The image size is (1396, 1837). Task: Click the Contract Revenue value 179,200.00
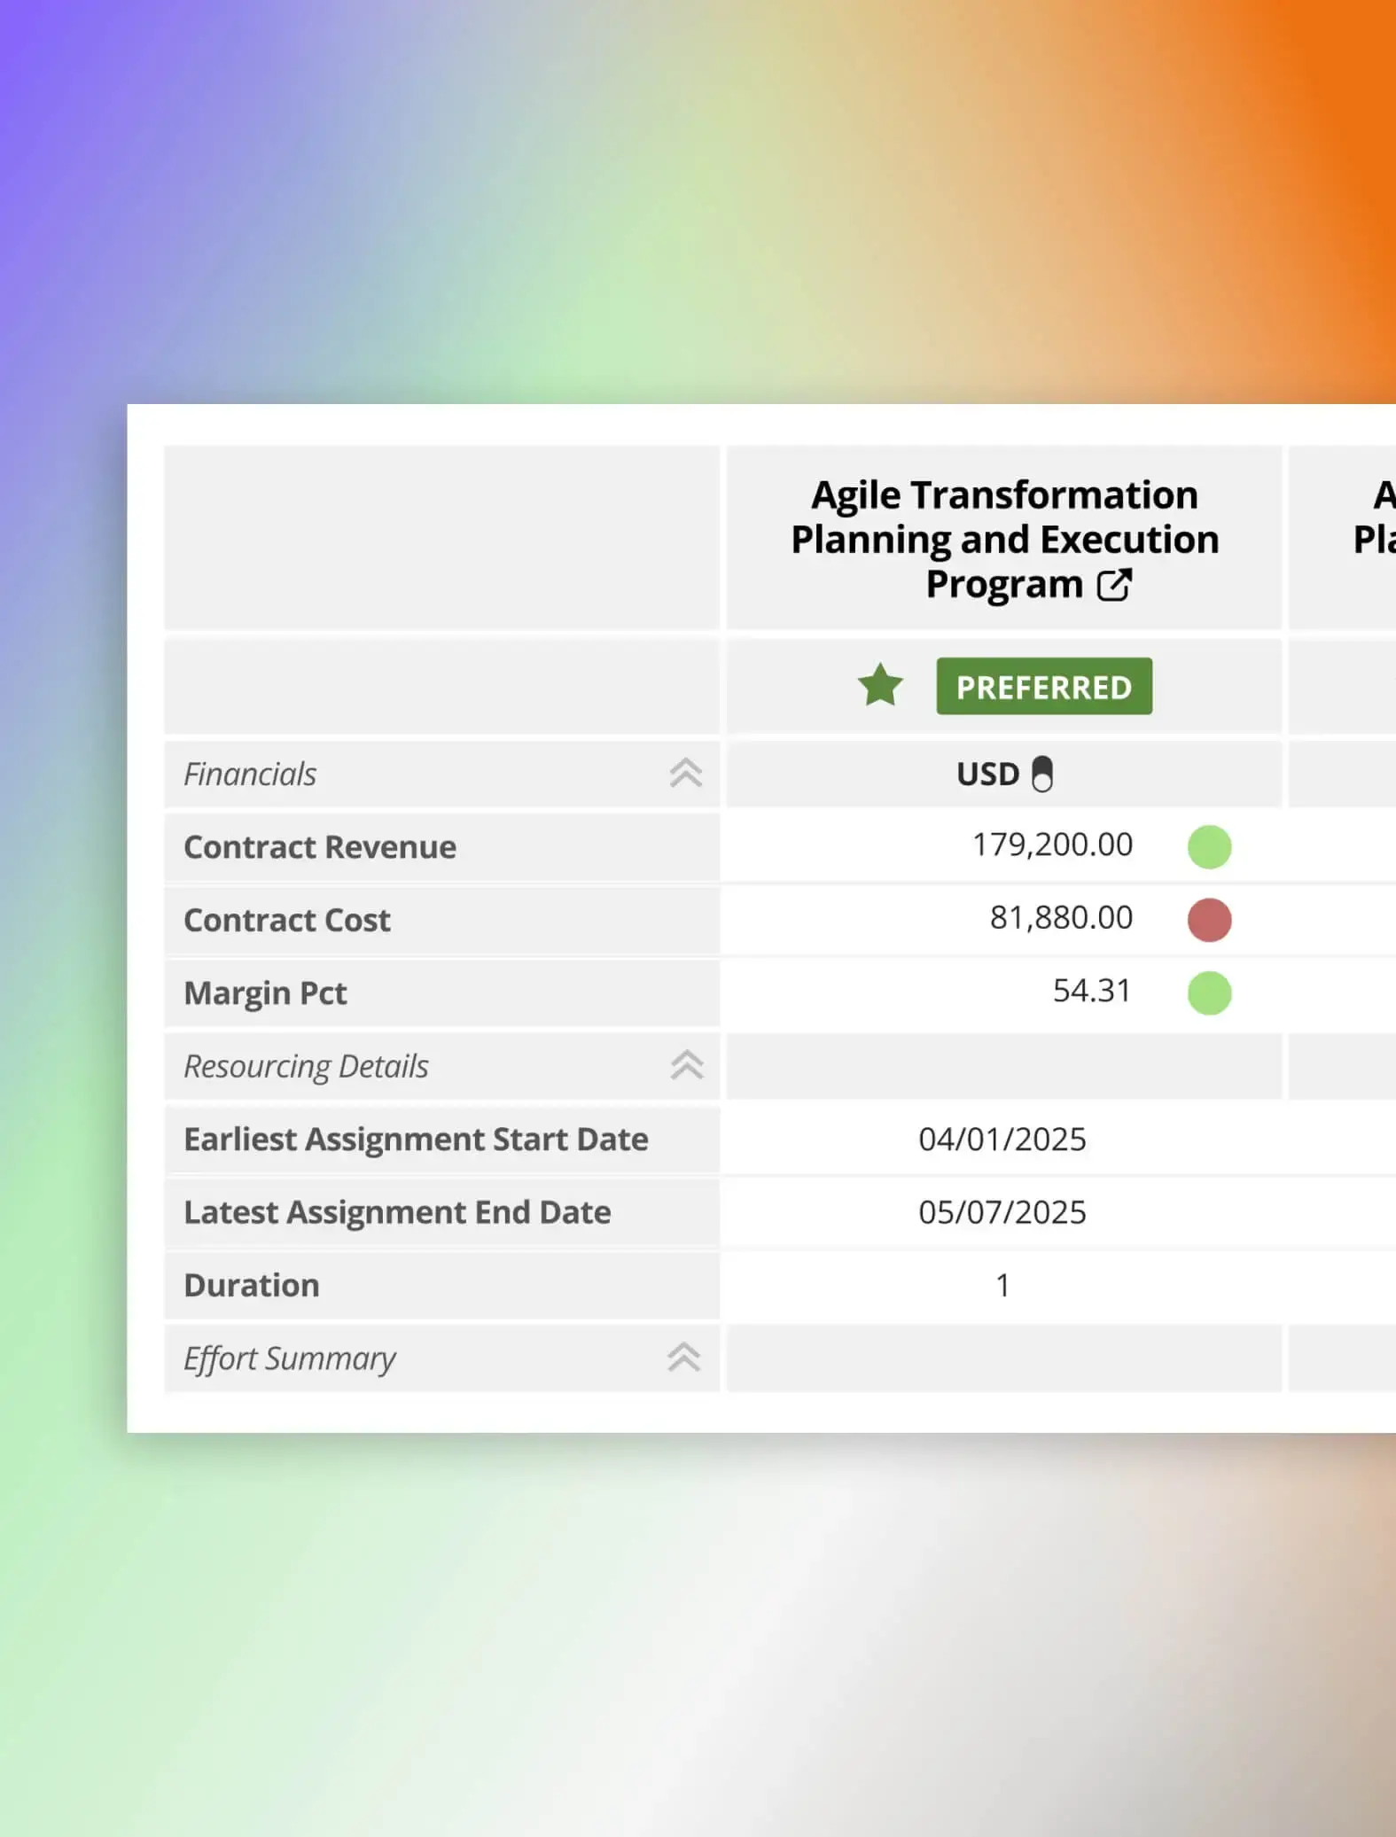click(1052, 845)
